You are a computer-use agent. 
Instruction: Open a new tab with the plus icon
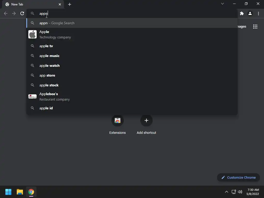(x=70, y=4)
